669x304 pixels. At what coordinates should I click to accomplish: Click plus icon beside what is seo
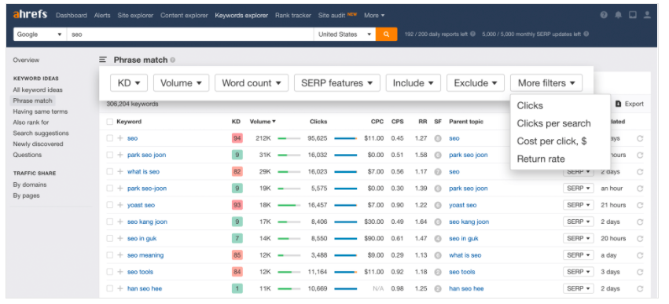120,171
